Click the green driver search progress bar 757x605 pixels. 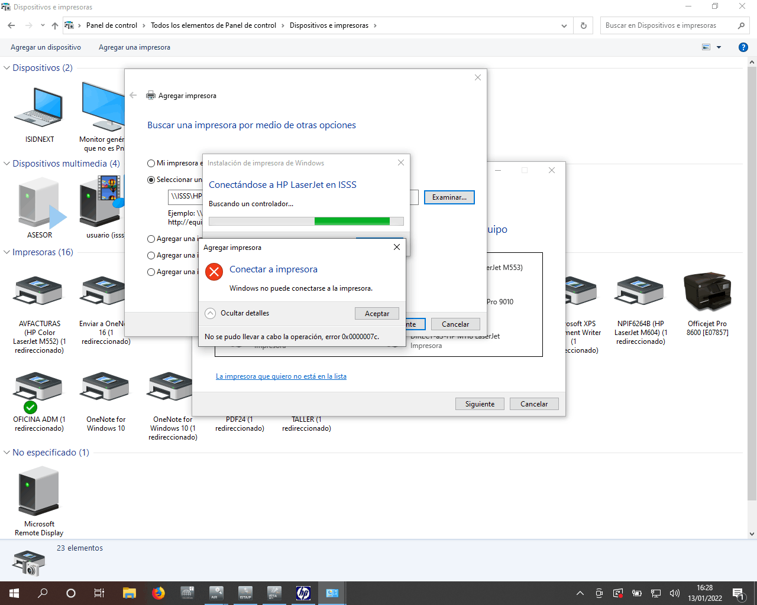(306, 222)
